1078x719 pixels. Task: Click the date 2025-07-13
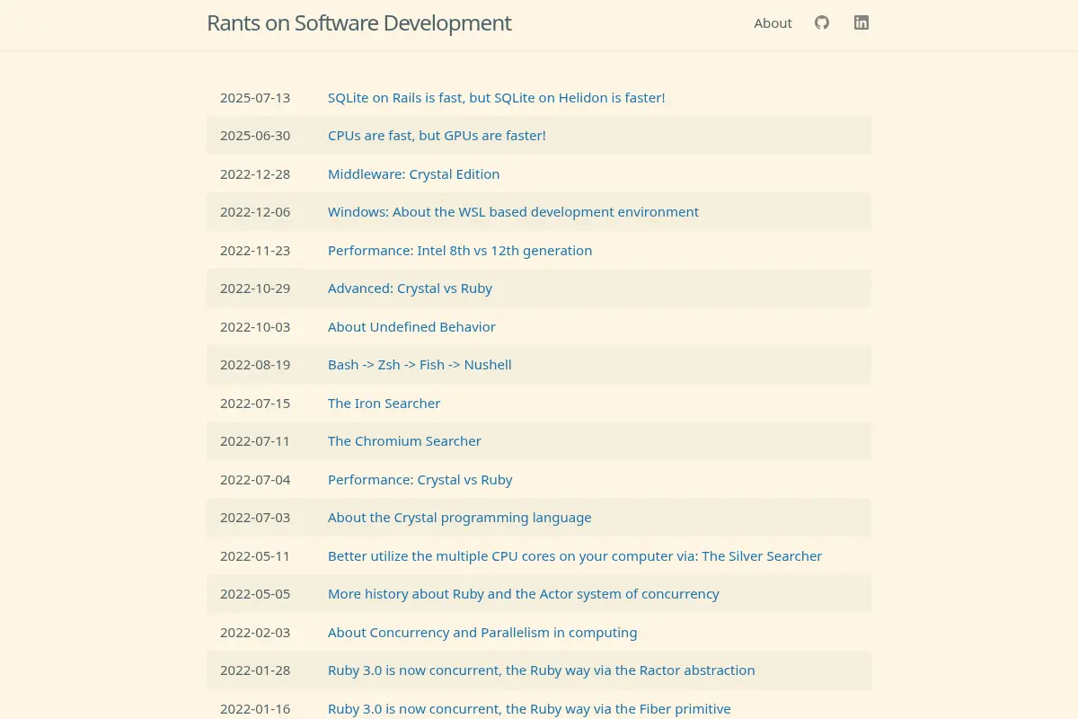point(255,97)
